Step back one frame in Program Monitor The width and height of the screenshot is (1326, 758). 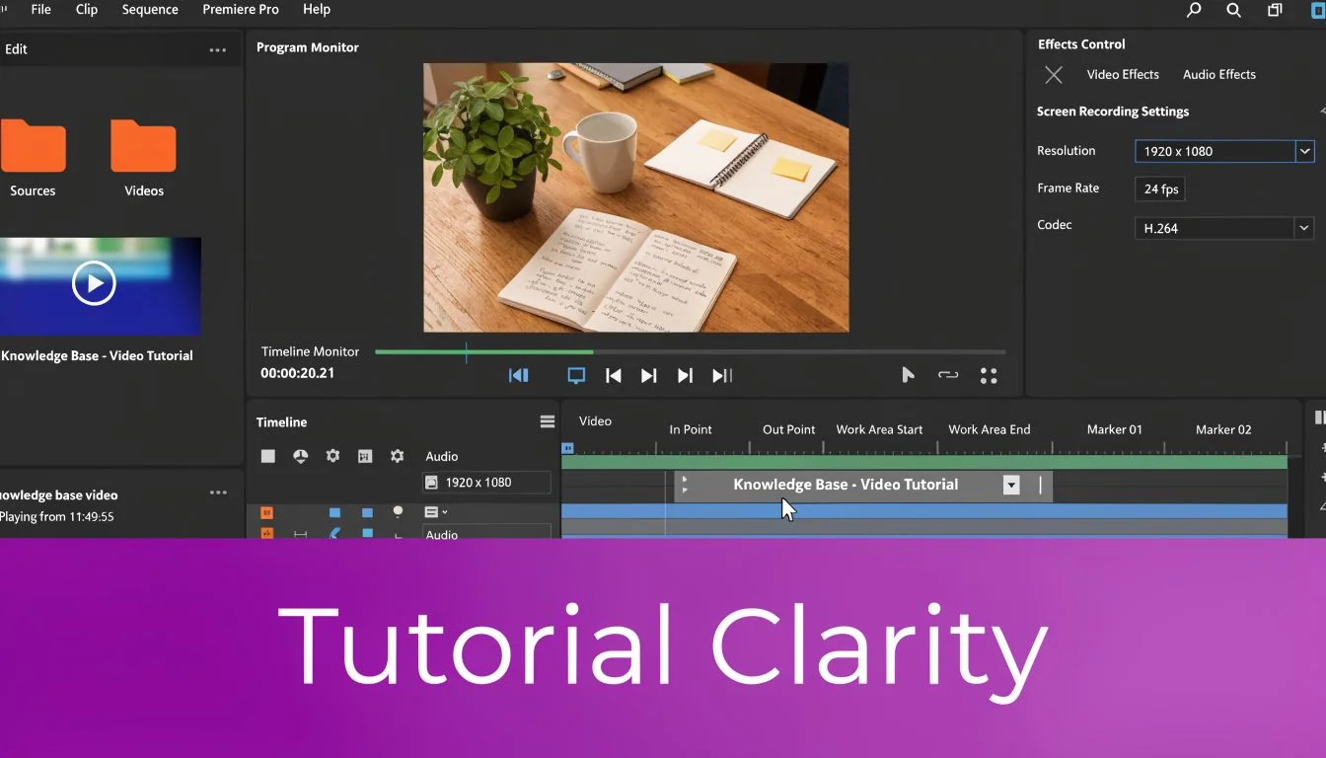pyautogui.click(x=614, y=375)
